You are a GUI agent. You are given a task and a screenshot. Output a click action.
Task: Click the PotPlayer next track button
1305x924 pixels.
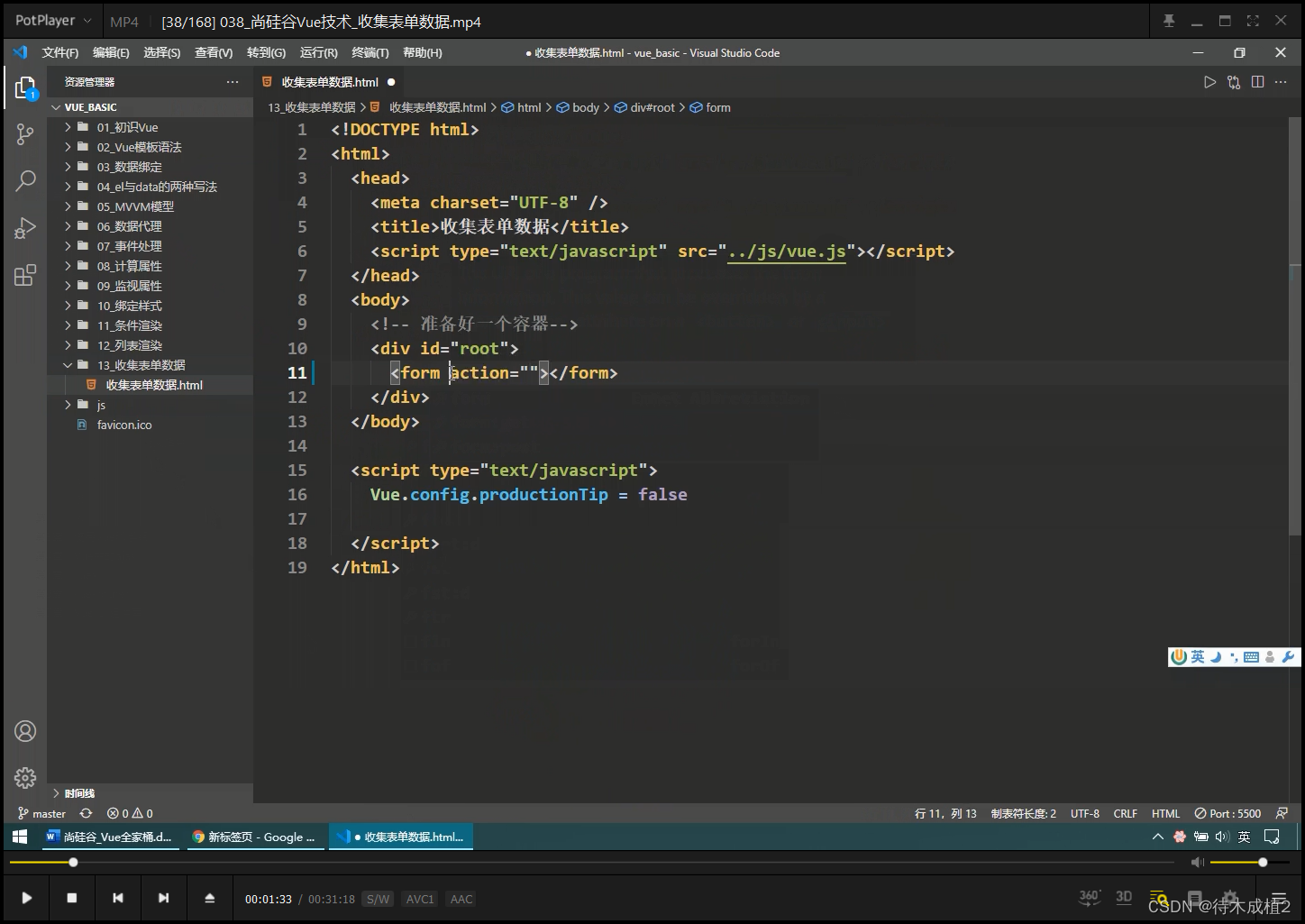[x=163, y=898]
